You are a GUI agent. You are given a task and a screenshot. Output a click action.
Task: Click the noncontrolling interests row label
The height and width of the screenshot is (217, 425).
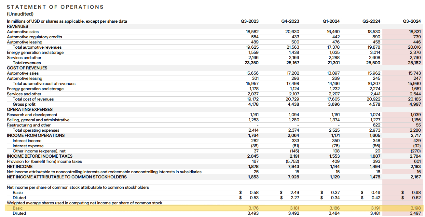point(104,172)
